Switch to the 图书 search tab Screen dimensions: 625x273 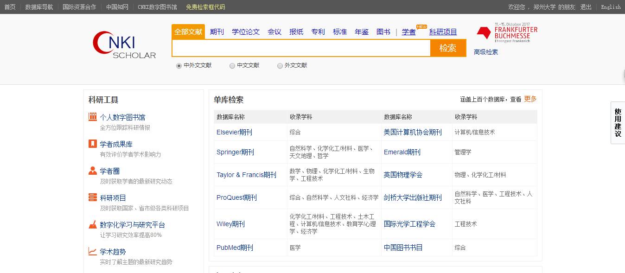click(383, 32)
